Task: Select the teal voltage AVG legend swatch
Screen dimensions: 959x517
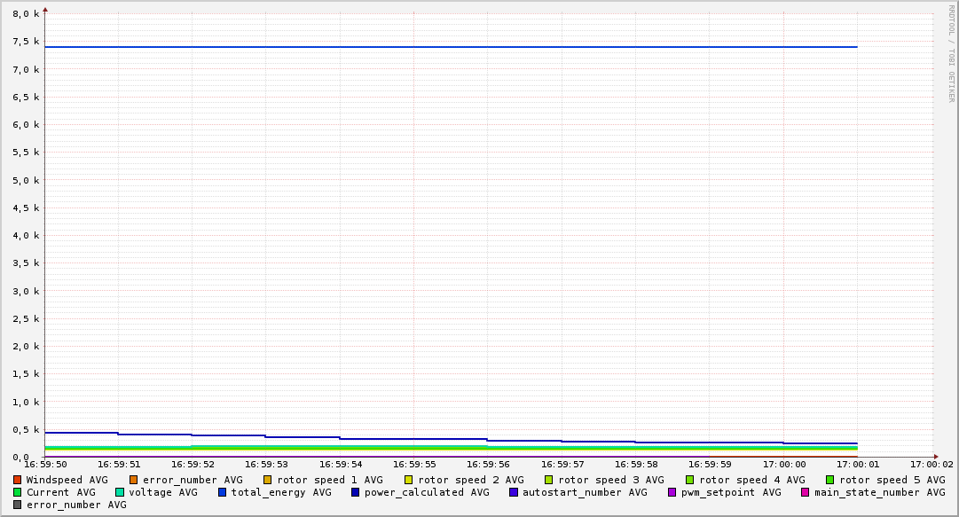Action: 120,492
